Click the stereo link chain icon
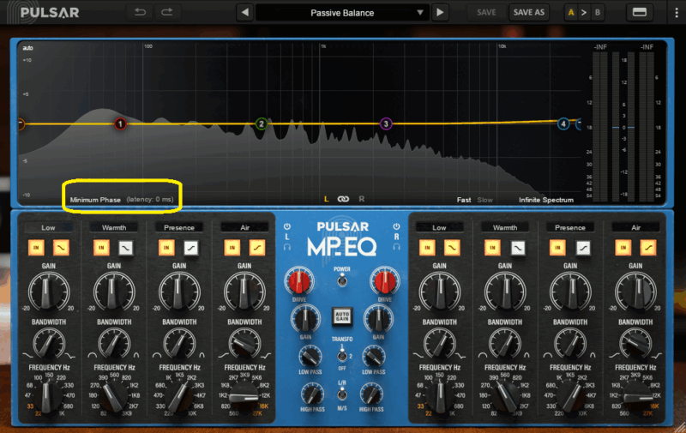 [x=343, y=199]
